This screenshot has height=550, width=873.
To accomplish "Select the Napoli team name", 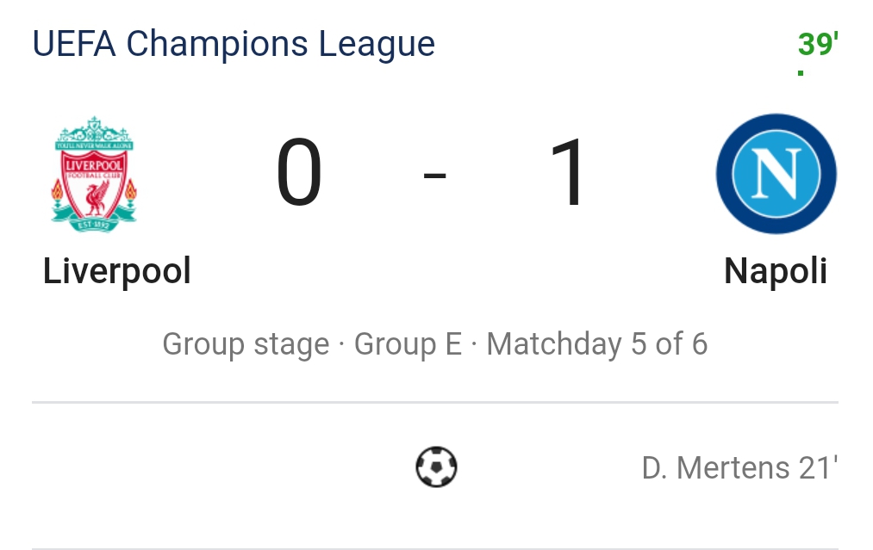I will [776, 271].
